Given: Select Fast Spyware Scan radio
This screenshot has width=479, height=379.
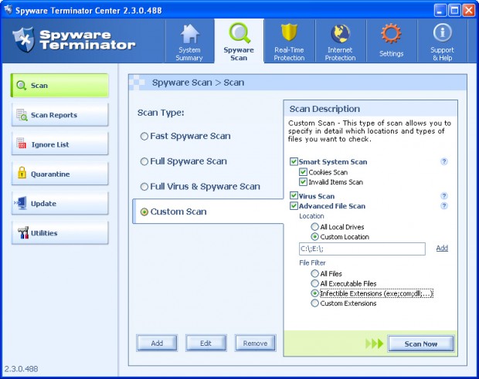Looking at the screenshot, I should 144,136.
